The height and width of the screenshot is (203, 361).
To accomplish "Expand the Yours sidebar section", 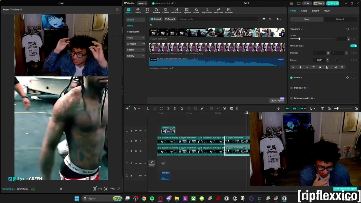I will pos(135,38).
